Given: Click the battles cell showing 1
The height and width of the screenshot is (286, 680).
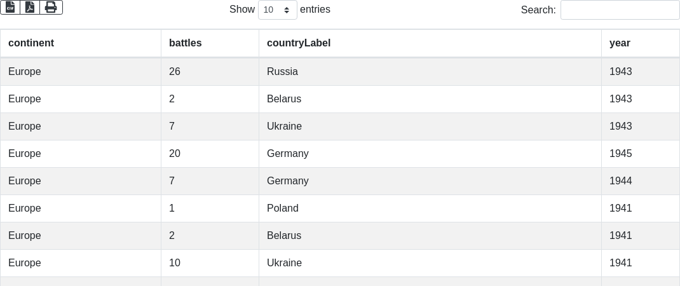Looking at the screenshot, I should 172,208.
